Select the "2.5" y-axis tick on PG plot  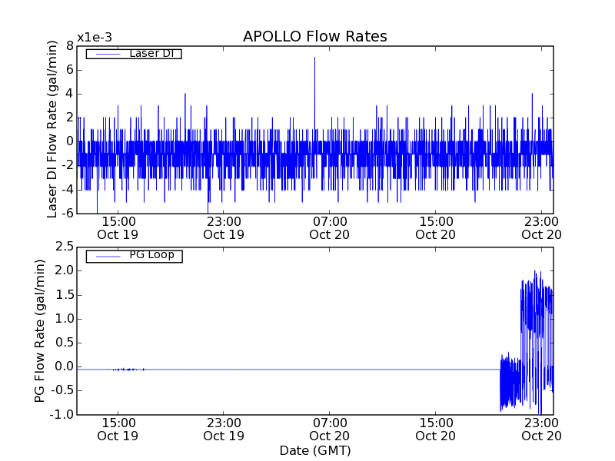click(x=63, y=247)
